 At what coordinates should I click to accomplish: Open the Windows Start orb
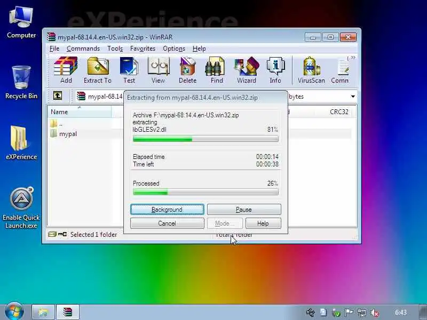click(x=14, y=311)
